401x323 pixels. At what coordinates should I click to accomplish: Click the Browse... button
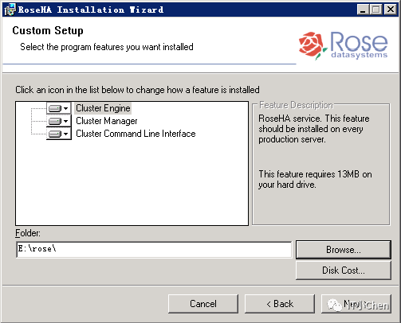click(x=344, y=250)
